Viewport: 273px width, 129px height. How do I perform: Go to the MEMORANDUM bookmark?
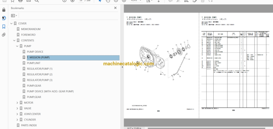pos(31,29)
